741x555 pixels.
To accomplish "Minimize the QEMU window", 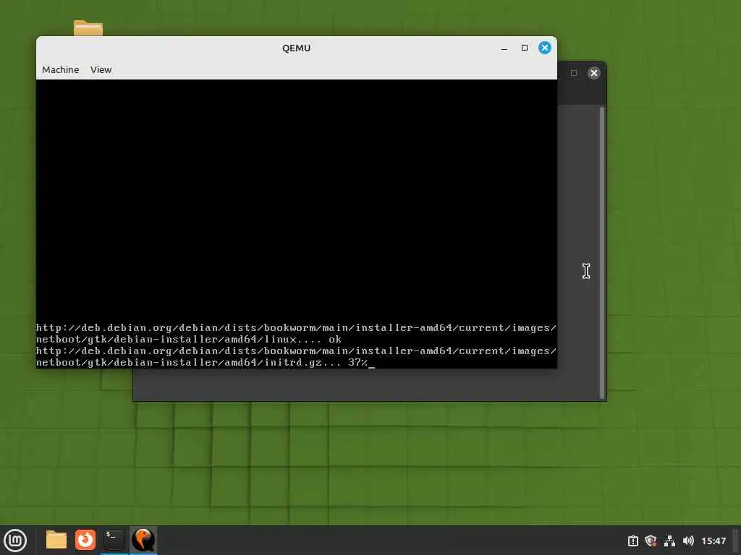I will (x=504, y=48).
